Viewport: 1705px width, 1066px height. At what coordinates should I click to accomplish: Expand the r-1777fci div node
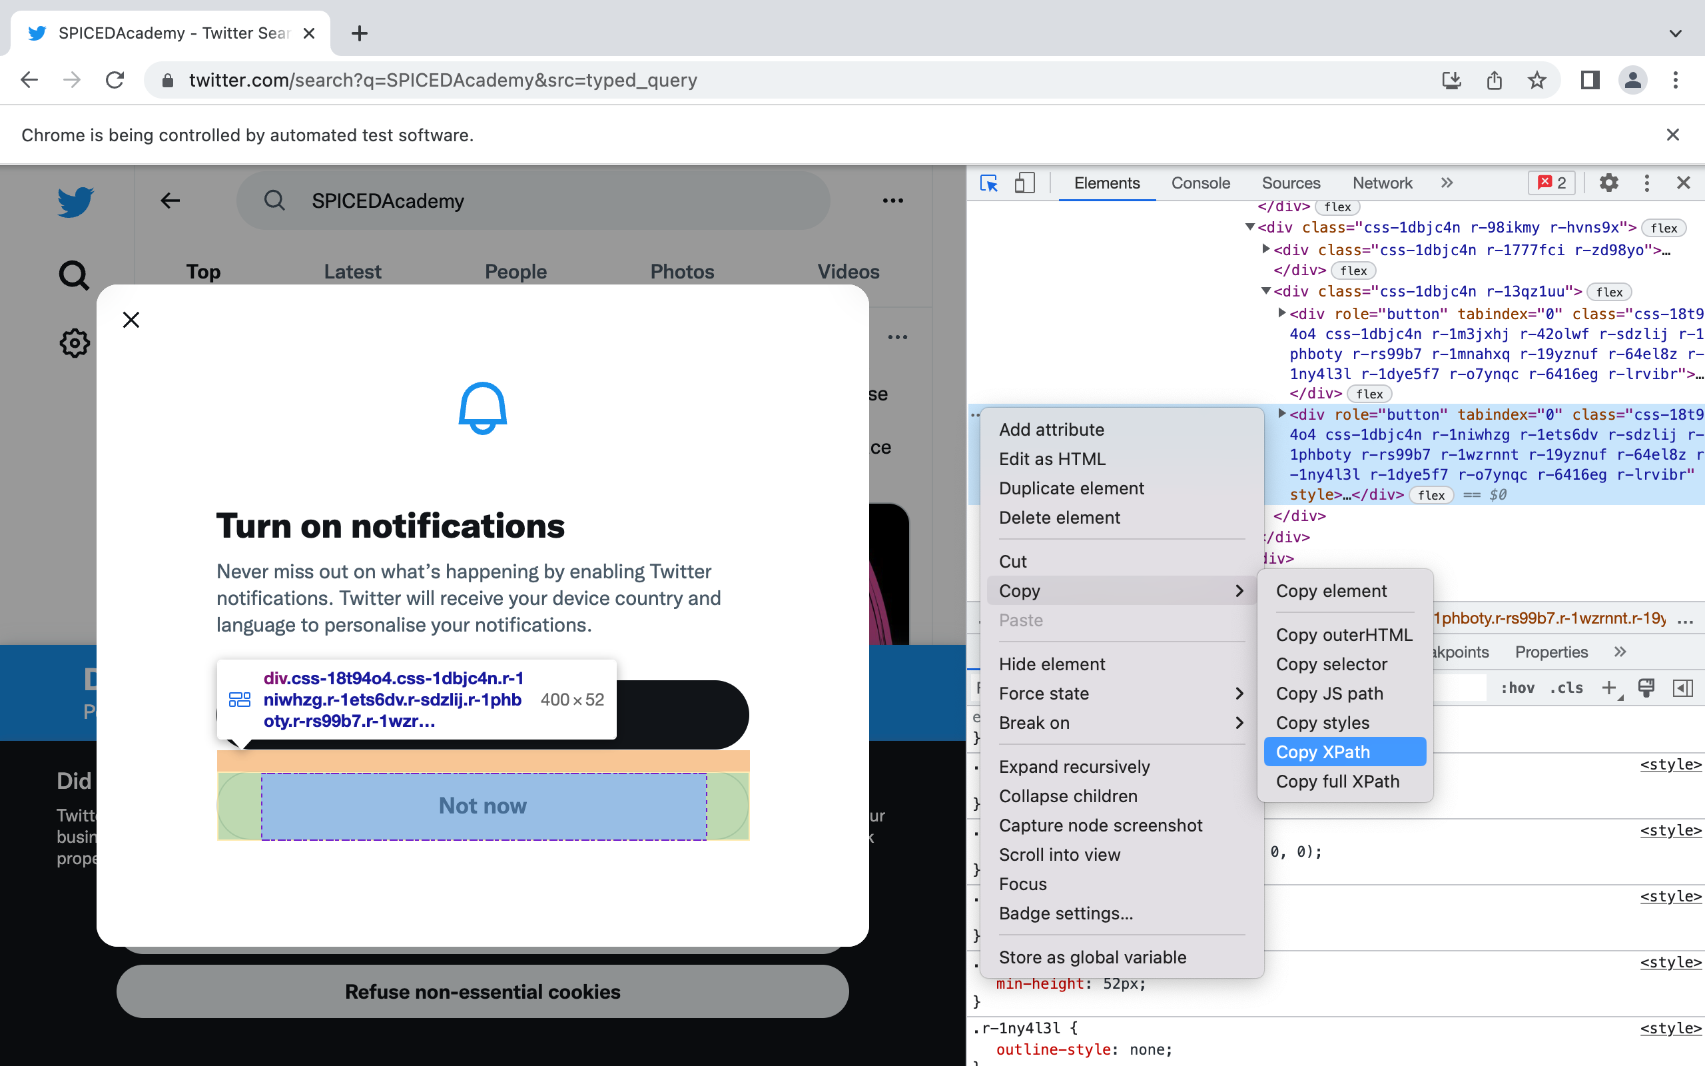(x=1266, y=249)
